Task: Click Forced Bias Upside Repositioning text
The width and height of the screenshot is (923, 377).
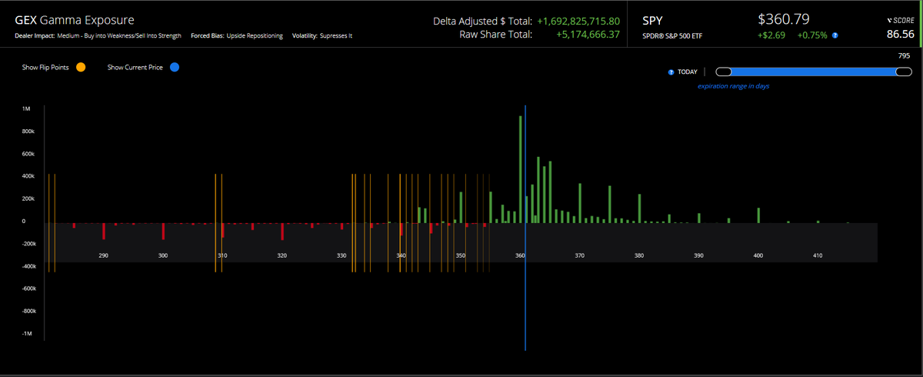Action: pyautogui.click(x=236, y=36)
